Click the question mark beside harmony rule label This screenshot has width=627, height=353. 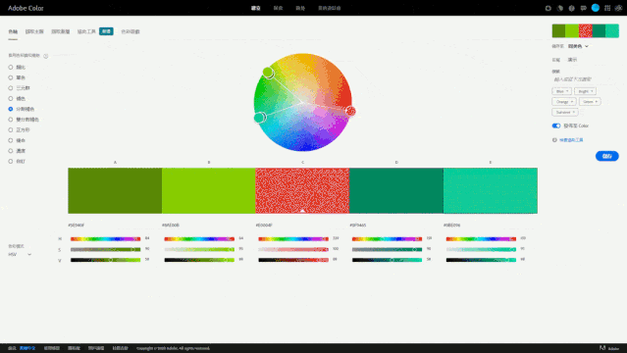coord(45,56)
